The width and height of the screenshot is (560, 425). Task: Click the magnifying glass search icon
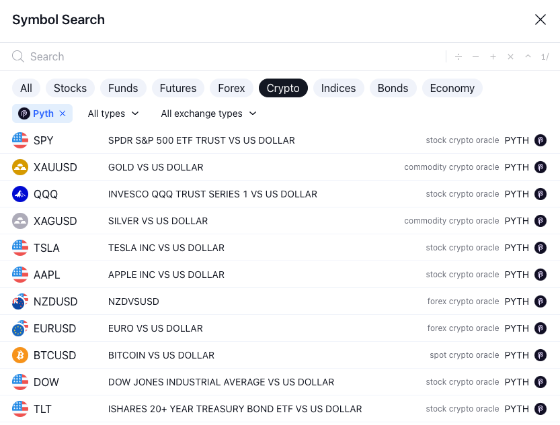pos(18,56)
